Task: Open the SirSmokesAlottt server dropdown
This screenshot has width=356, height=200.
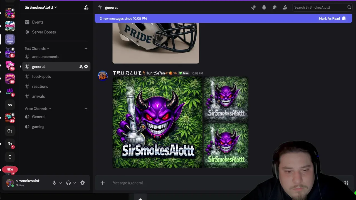Action: pyautogui.click(x=41, y=7)
